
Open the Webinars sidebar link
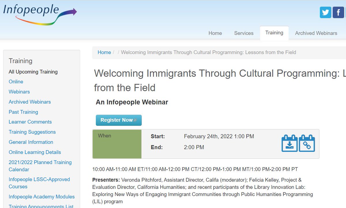click(19, 92)
